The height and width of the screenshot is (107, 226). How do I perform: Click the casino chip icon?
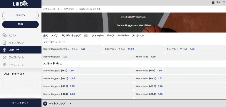[5, 35]
